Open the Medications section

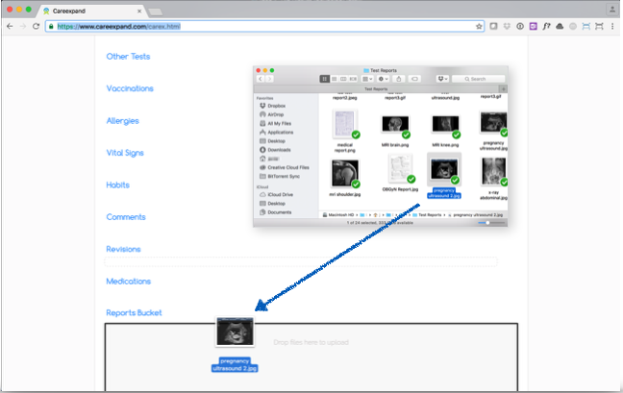129,282
